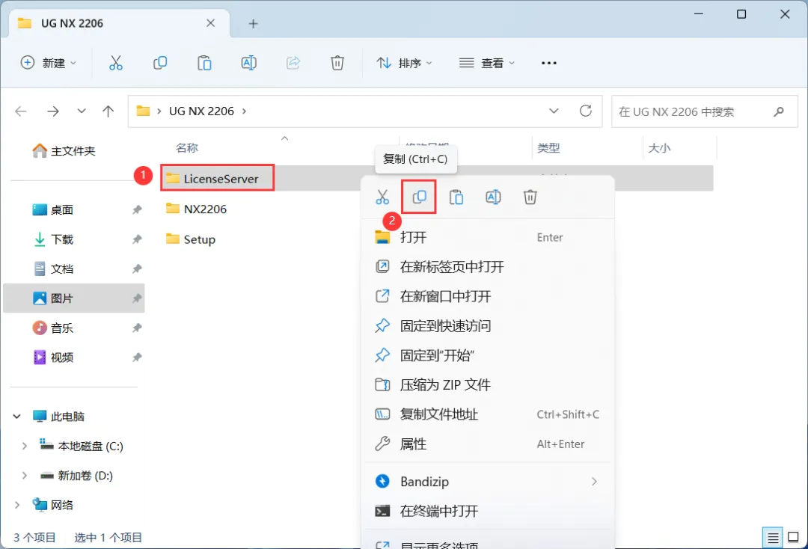Viewport: 808px width, 549px height.
Task: Refresh the current folder view
Action: point(585,111)
